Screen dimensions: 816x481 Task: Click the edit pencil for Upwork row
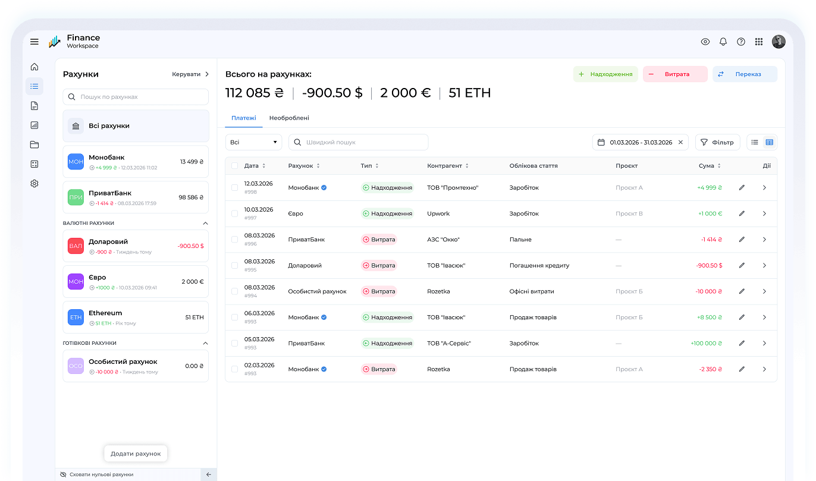(742, 213)
